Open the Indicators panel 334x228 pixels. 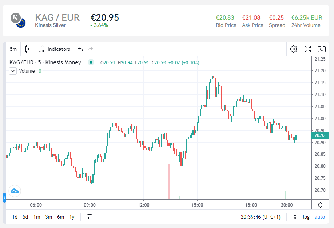tap(54, 49)
